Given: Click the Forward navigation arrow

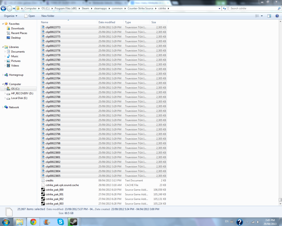Looking at the screenshot, I should (10, 8).
